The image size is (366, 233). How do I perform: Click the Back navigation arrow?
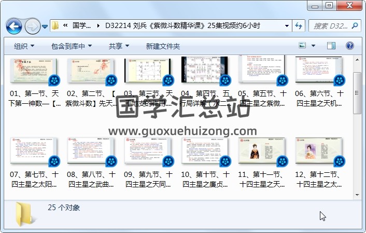coord(13,25)
